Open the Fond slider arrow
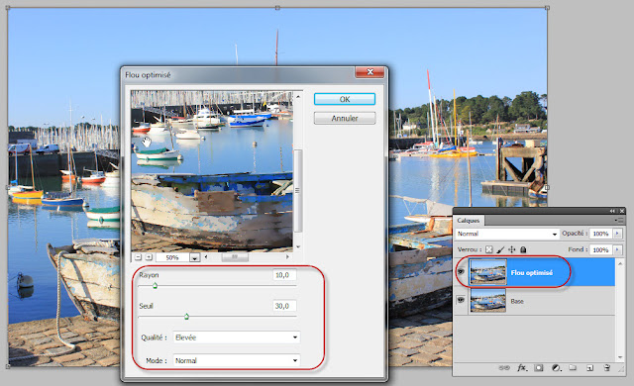 coord(617,250)
